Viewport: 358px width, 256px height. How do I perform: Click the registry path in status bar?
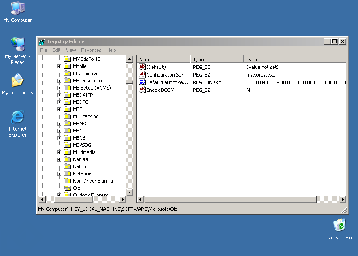pos(108,209)
